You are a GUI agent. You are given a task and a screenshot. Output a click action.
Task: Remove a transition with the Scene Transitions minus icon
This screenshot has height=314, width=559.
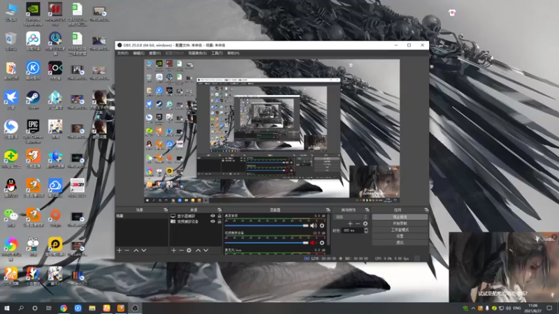pyautogui.click(x=358, y=223)
